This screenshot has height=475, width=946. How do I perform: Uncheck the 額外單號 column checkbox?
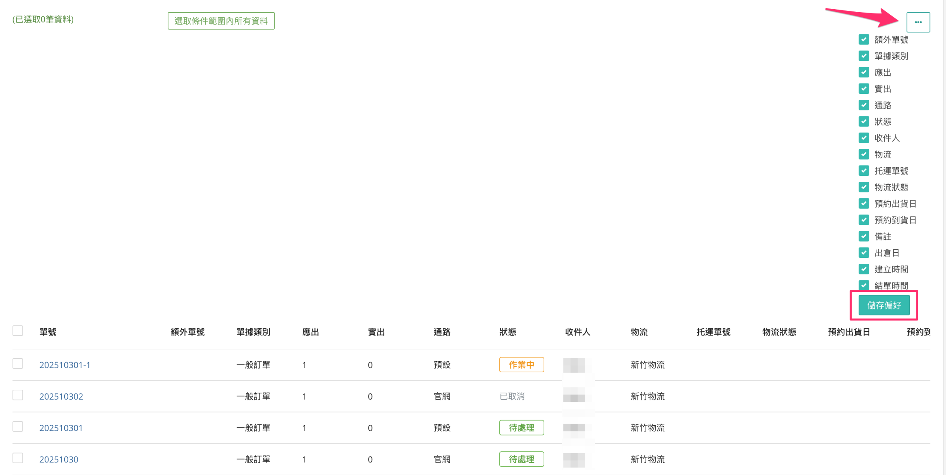[x=864, y=39]
